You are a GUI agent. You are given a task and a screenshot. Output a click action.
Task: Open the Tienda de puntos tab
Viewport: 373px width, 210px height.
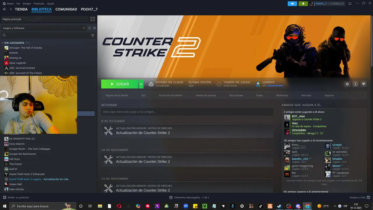click(206, 95)
